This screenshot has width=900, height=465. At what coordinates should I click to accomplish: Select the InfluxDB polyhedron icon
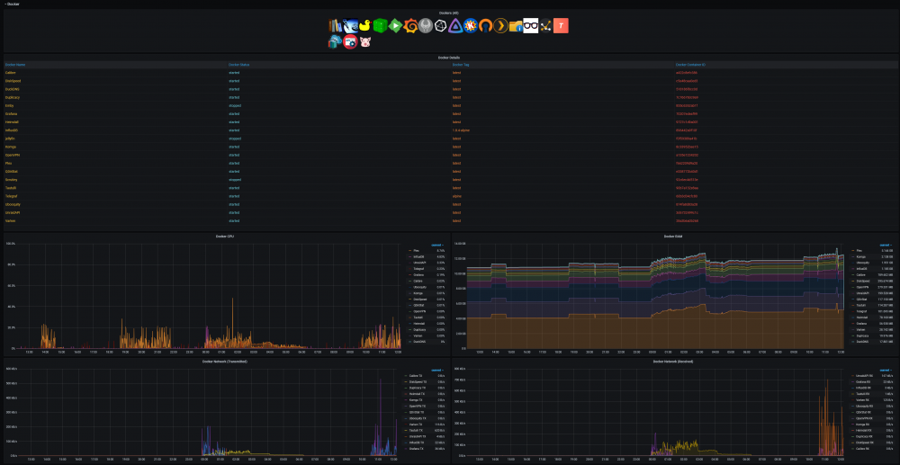click(440, 25)
